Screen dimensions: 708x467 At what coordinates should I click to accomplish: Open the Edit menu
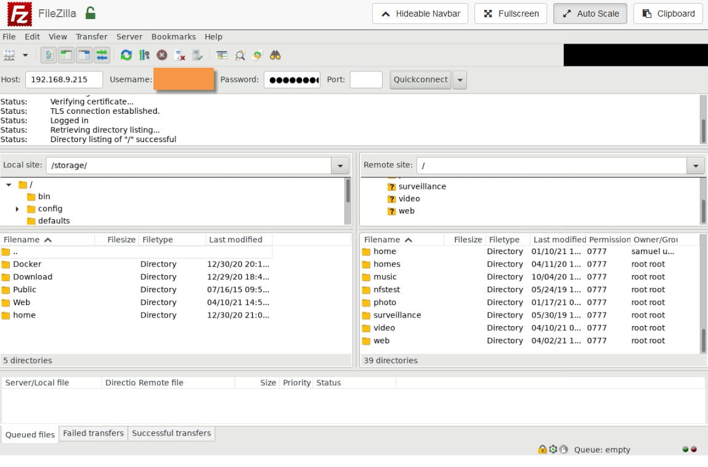coord(32,36)
